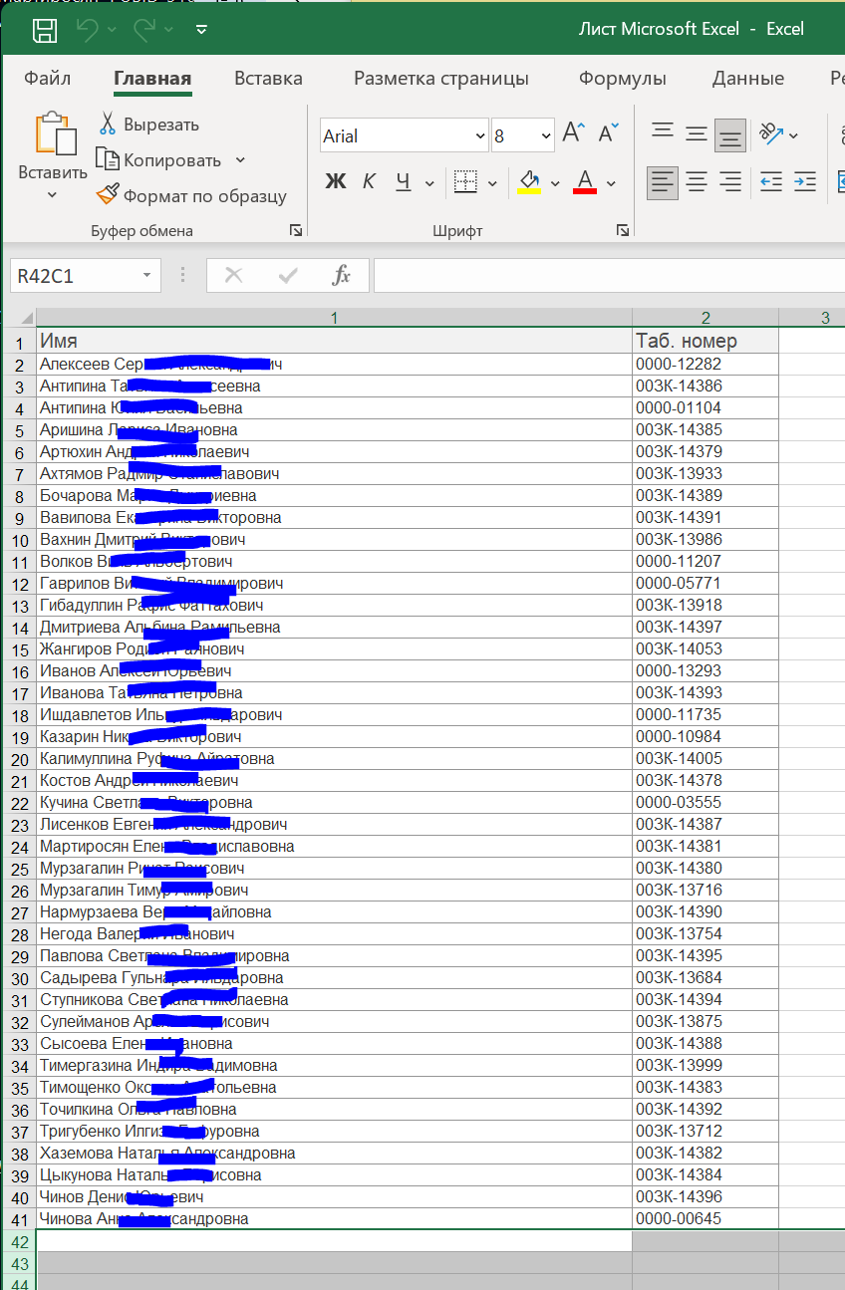The image size is (845, 1290).
Task: Click the text orientation icon
Action: [770, 132]
